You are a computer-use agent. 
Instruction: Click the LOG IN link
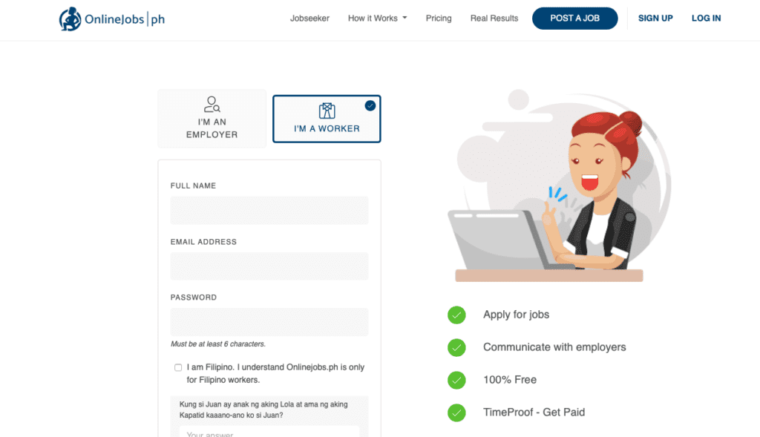point(707,19)
